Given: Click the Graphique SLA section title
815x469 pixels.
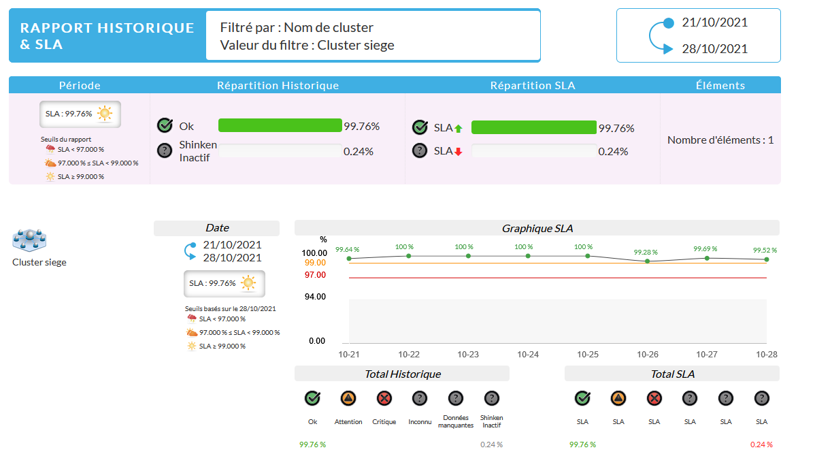Looking at the screenshot, I should (537, 228).
